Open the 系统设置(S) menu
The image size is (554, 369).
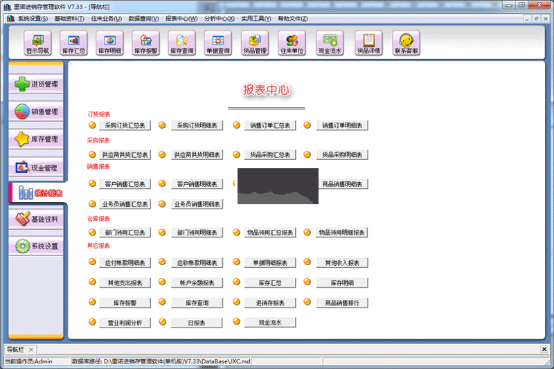tap(33, 19)
